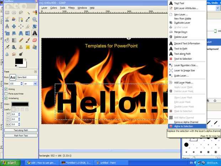
Task: Select the Alignment tool
Action: (21, 26)
